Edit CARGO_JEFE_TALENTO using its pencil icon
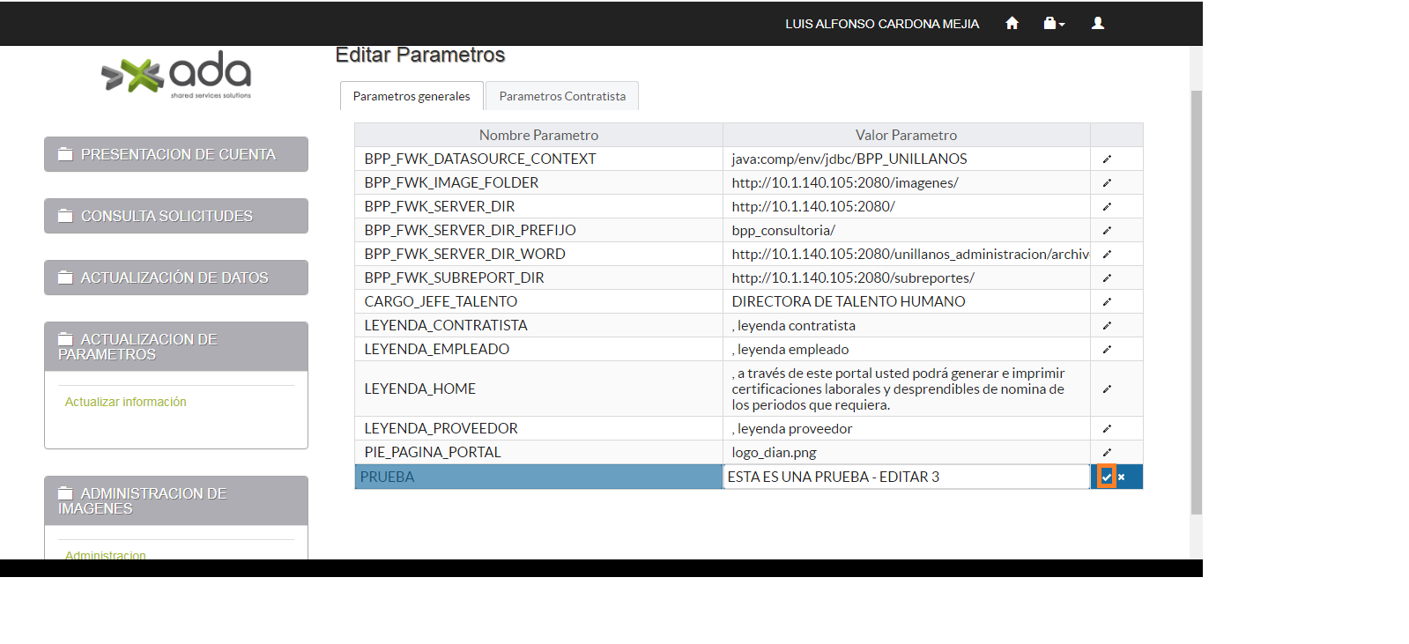Image resolution: width=1409 pixels, height=644 pixels. pyautogui.click(x=1107, y=302)
